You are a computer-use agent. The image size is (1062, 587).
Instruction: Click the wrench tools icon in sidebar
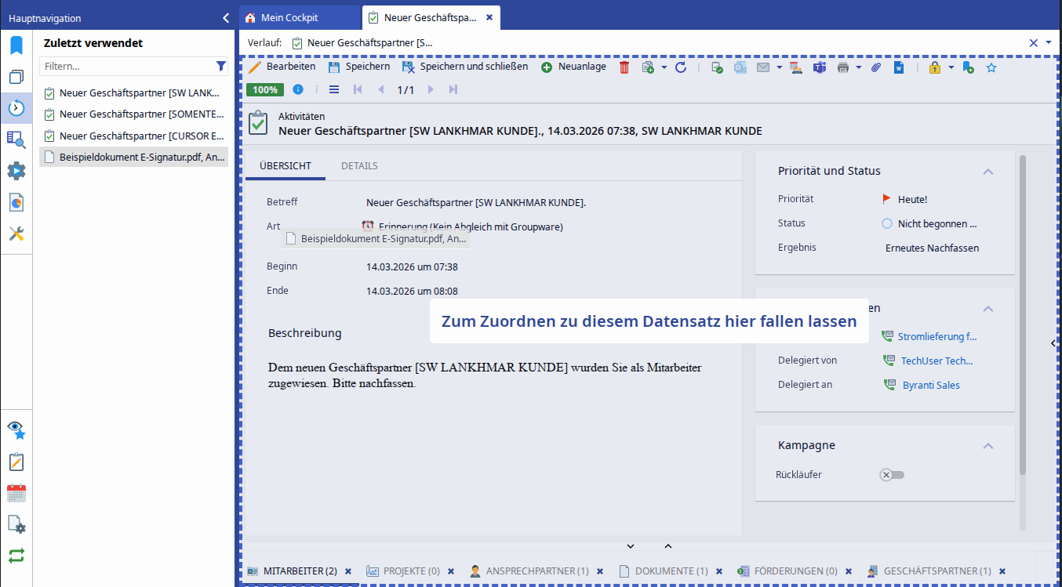coord(16,234)
